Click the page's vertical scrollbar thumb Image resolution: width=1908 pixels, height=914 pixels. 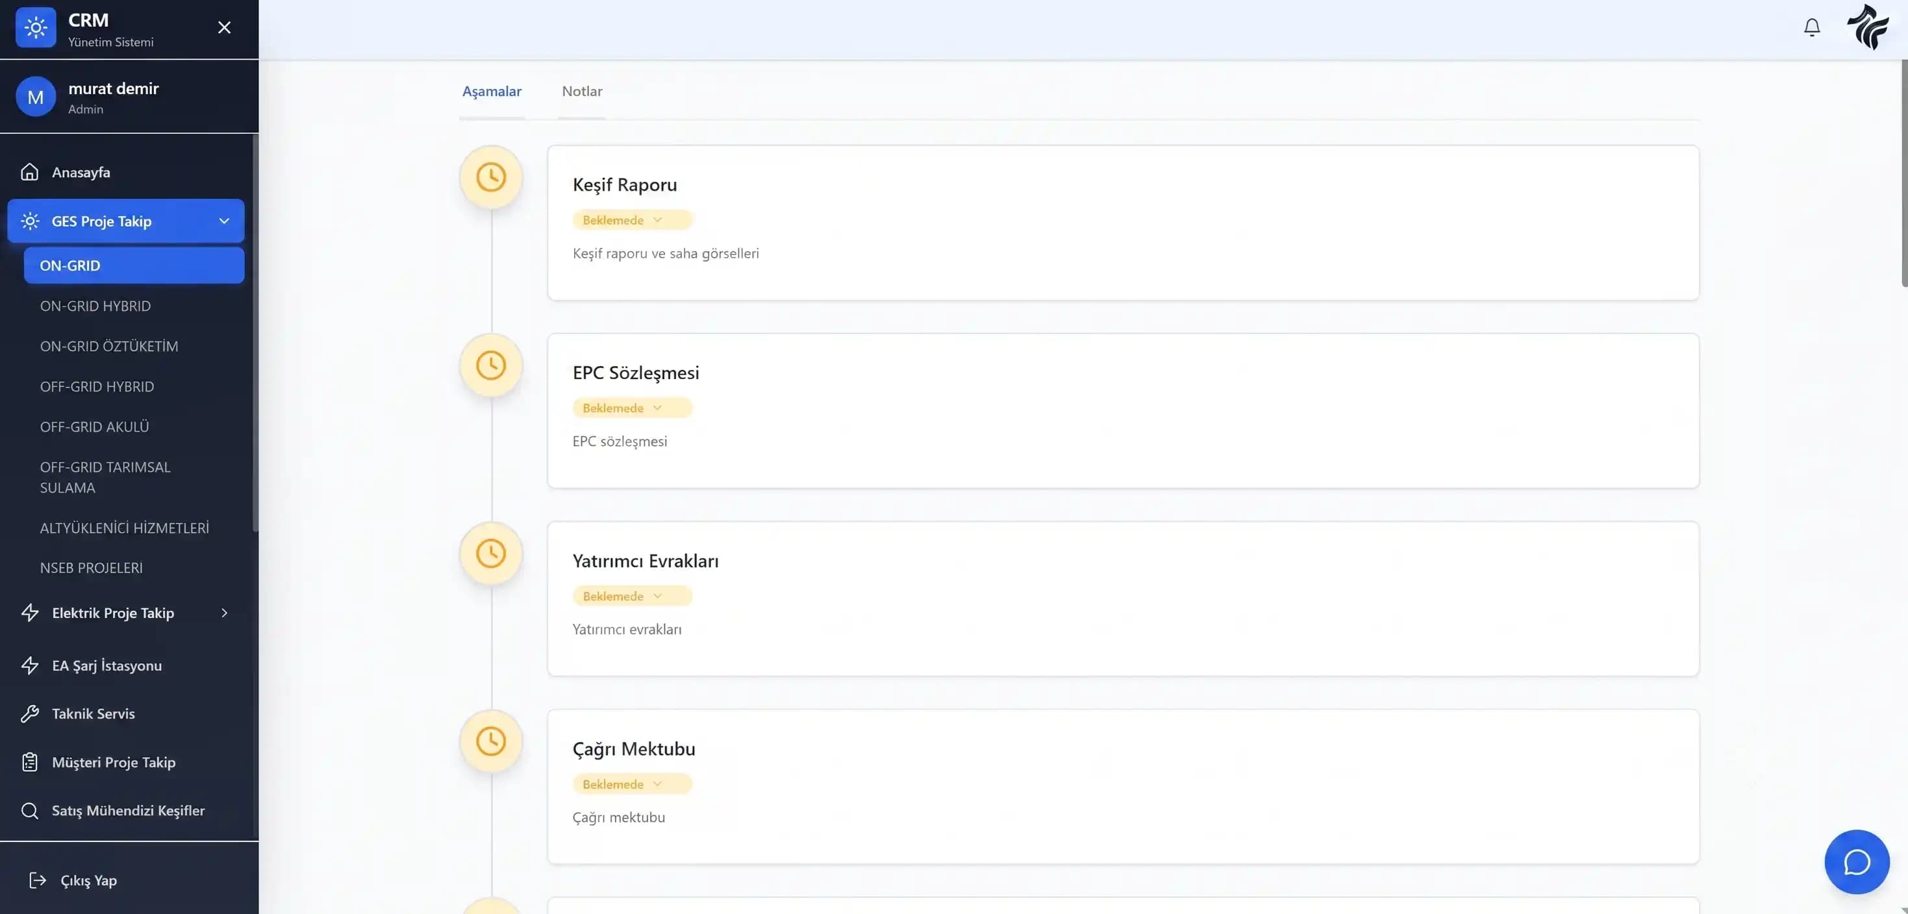1904,173
